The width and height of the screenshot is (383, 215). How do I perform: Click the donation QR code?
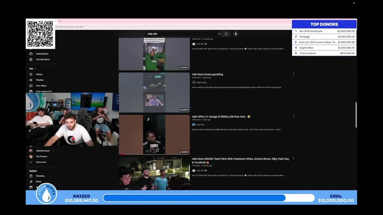pos(40,34)
